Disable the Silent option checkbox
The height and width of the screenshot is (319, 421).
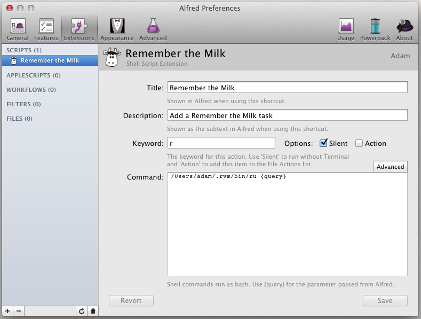point(323,143)
